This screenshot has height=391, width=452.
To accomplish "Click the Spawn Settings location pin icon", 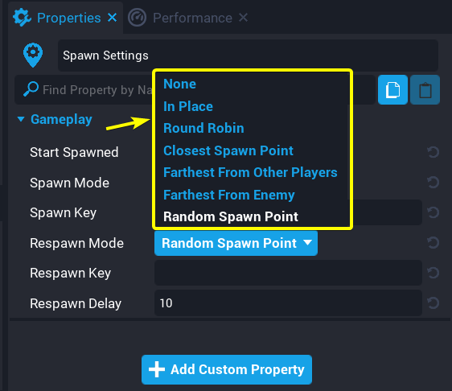I will click(33, 55).
